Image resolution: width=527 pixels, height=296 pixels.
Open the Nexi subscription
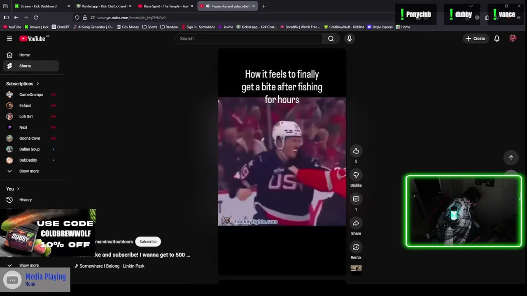(x=31, y=127)
